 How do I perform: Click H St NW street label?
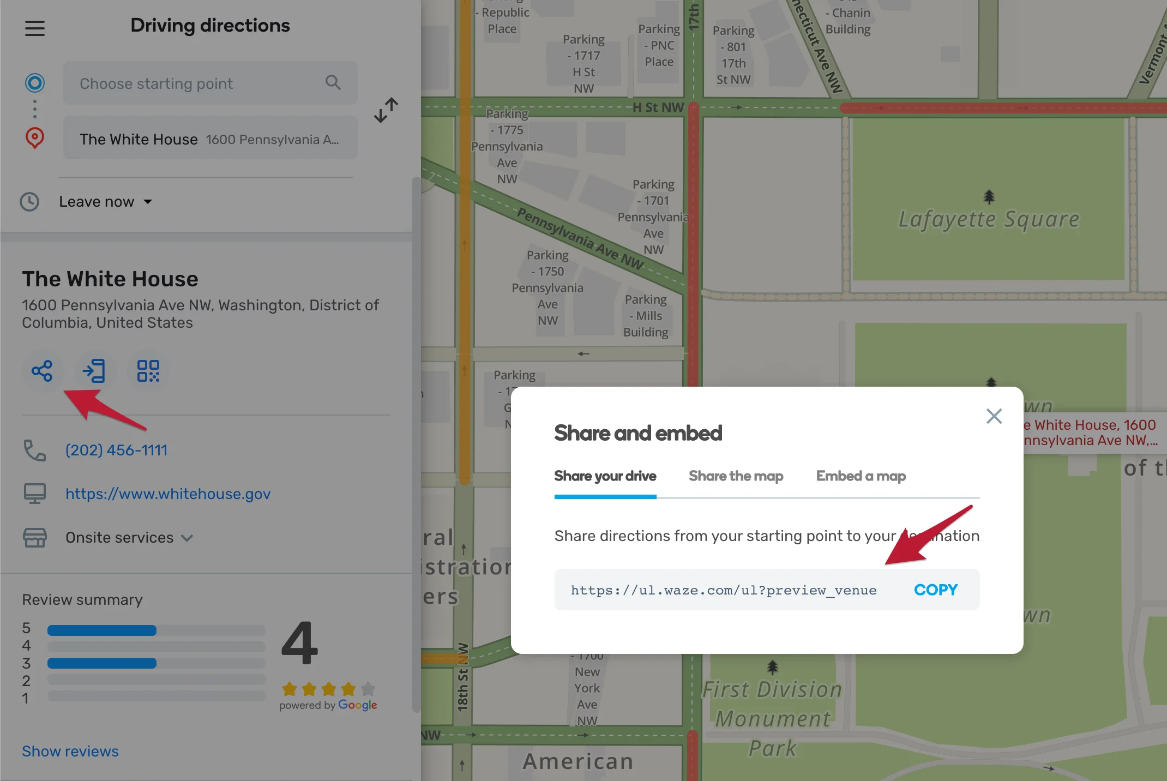point(658,107)
